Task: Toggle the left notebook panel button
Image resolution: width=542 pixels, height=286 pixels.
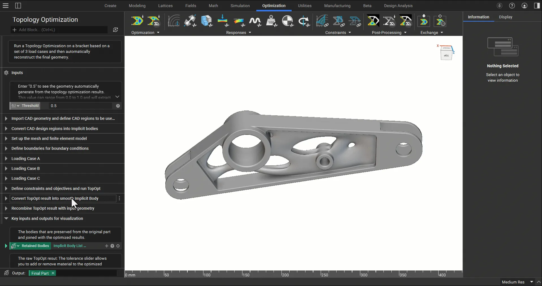Action: click(x=18, y=6)
